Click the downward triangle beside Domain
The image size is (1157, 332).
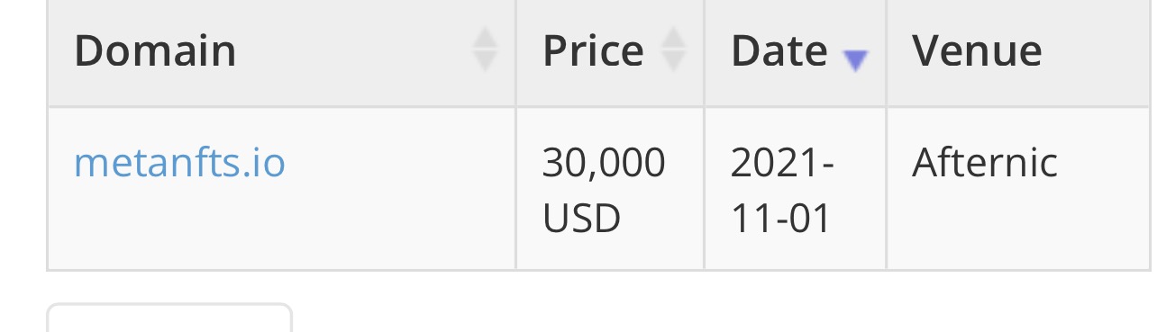click(485, 62)
